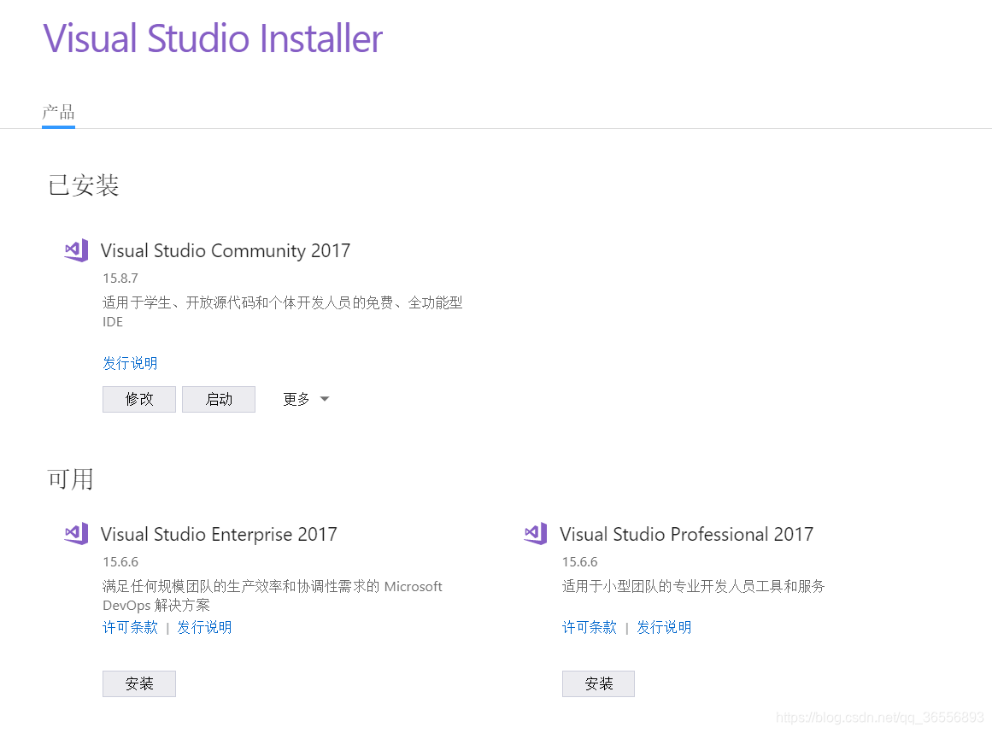The height and width of the screenshot is (733, 992).
Task: Expand the 更多 dropdown menu
Action: (306, 399)
